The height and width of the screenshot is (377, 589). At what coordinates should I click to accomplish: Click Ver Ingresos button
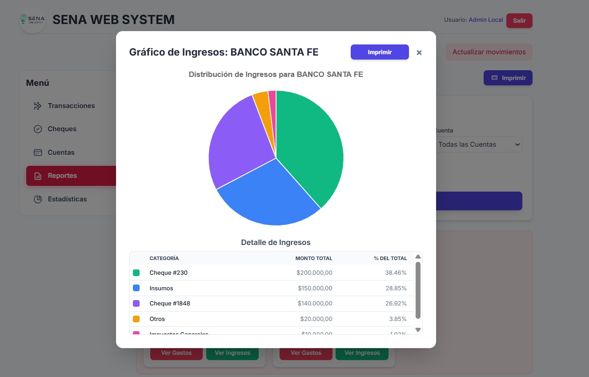(x=232, y=353)
